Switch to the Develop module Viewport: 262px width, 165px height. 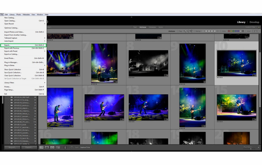tap(254, 22)
